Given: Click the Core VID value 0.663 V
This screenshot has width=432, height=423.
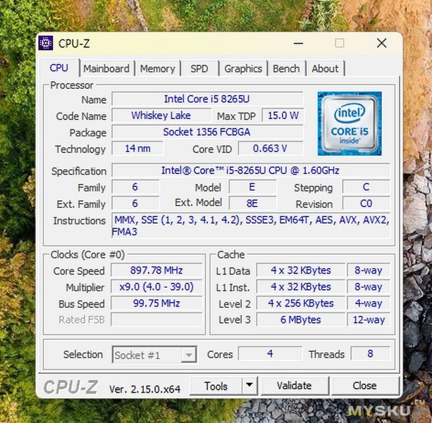Looking at the screenshot, I should coord(271,149).
